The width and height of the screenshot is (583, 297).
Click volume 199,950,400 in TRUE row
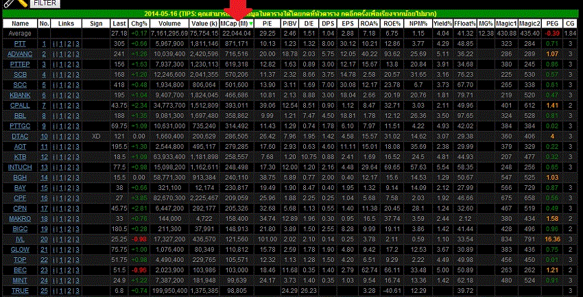[x=169, y=291]
